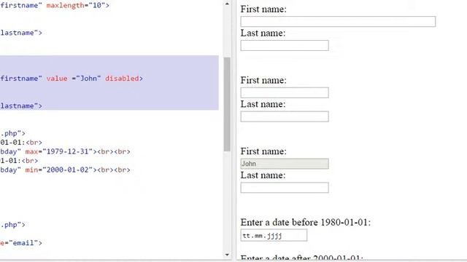
Task: Click the maxlength="10" code text
Action: click(x=78, y=5)
